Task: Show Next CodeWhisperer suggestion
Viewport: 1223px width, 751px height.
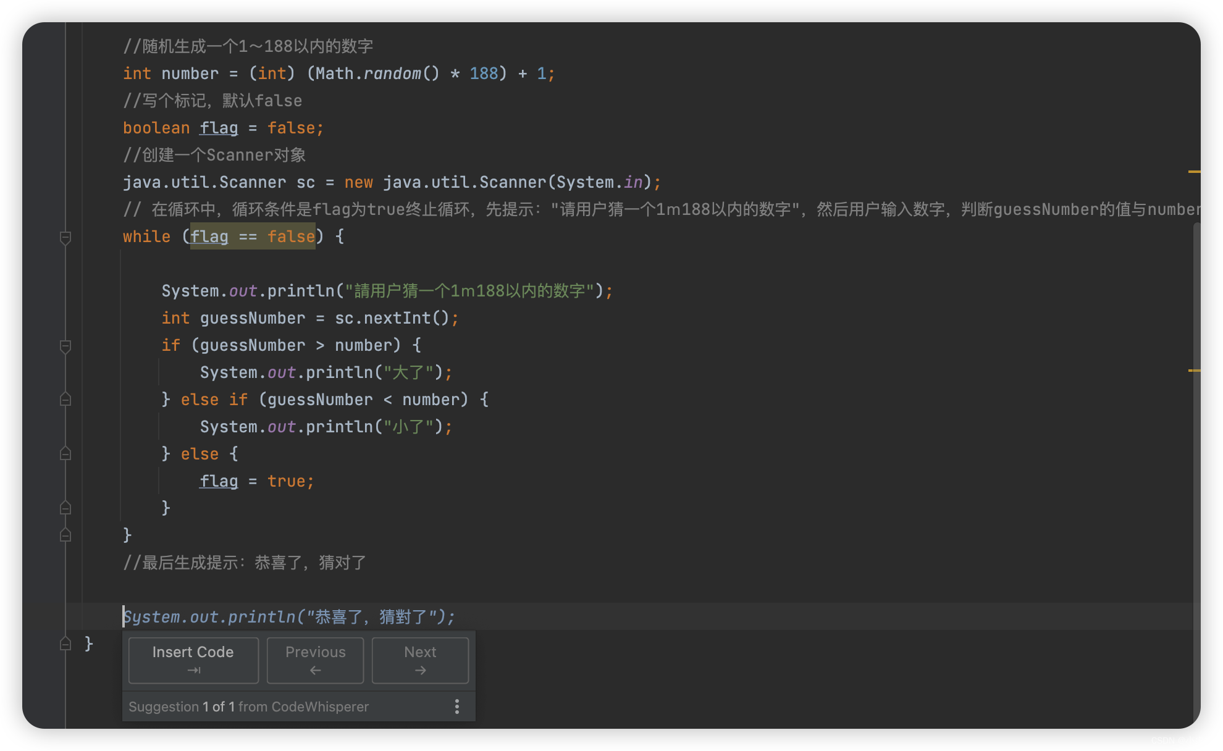Action: click(x=420, y=660)
